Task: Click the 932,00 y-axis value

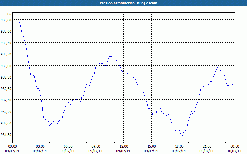Action: point(6,123)
